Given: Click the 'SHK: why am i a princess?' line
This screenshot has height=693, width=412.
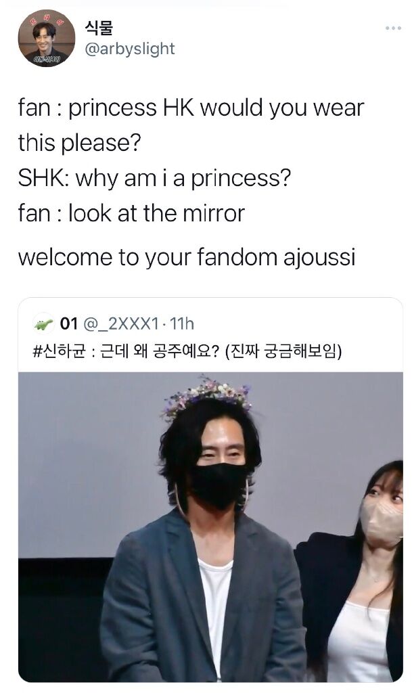Looking at the screenshot, I should (154, 179).
